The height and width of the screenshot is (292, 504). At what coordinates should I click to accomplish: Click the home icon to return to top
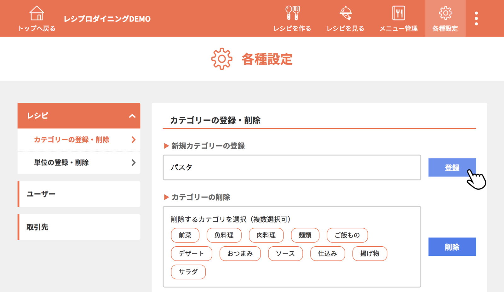37,14
